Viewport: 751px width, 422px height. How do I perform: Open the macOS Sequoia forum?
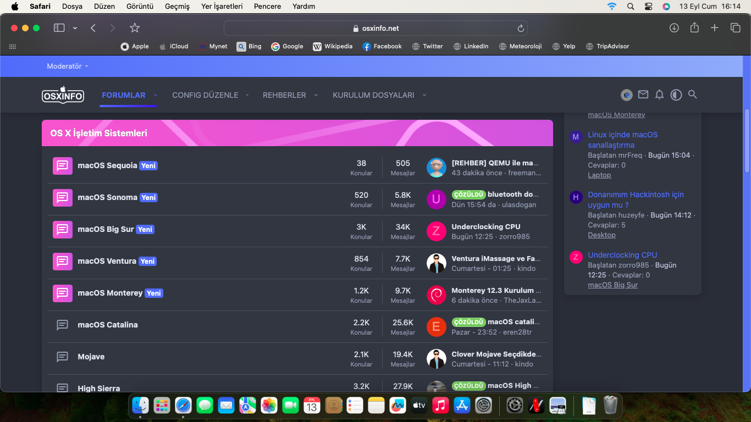click(x=107, y=165)
